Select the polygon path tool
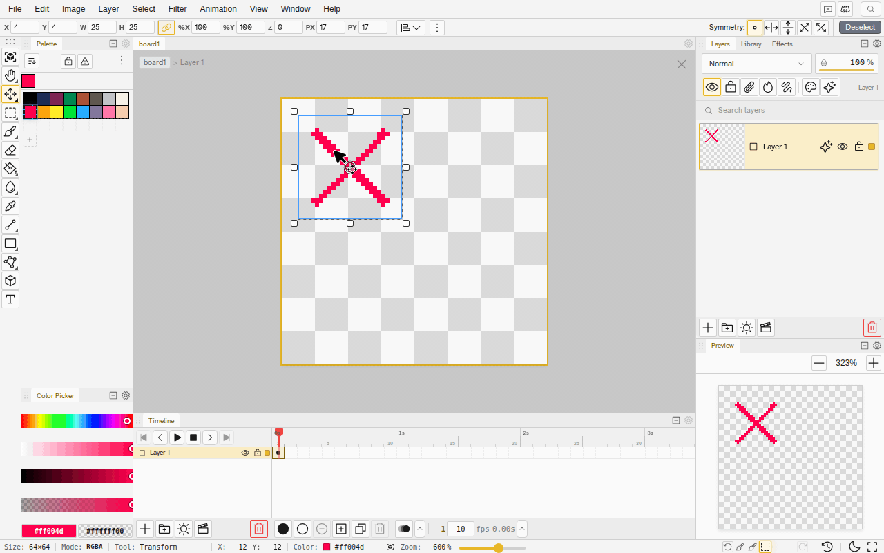This screenshot has width=884, height=553. pos(10,262)
